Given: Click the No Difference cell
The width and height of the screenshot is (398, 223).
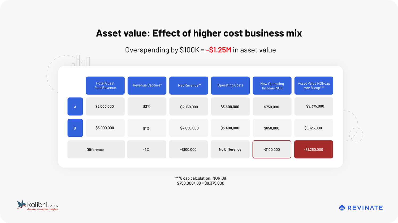Looking at the screenshot, I should tap(230, 149).
